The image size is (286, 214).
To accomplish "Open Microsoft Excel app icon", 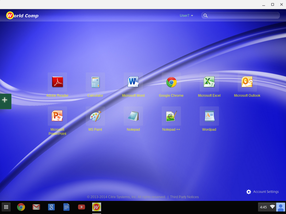I will [209, 82].
